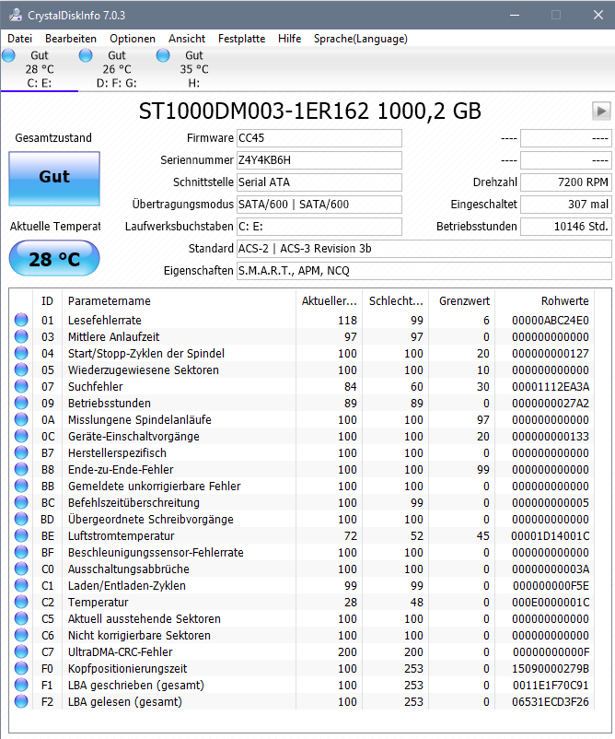Click status orb of Übergeordnete Schreibvorgänge row

[21, 519]
